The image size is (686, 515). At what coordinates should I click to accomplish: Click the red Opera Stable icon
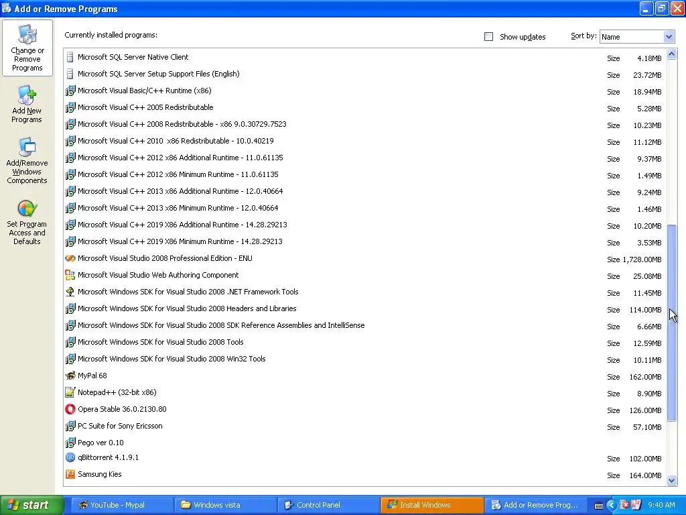click(70, 409)
